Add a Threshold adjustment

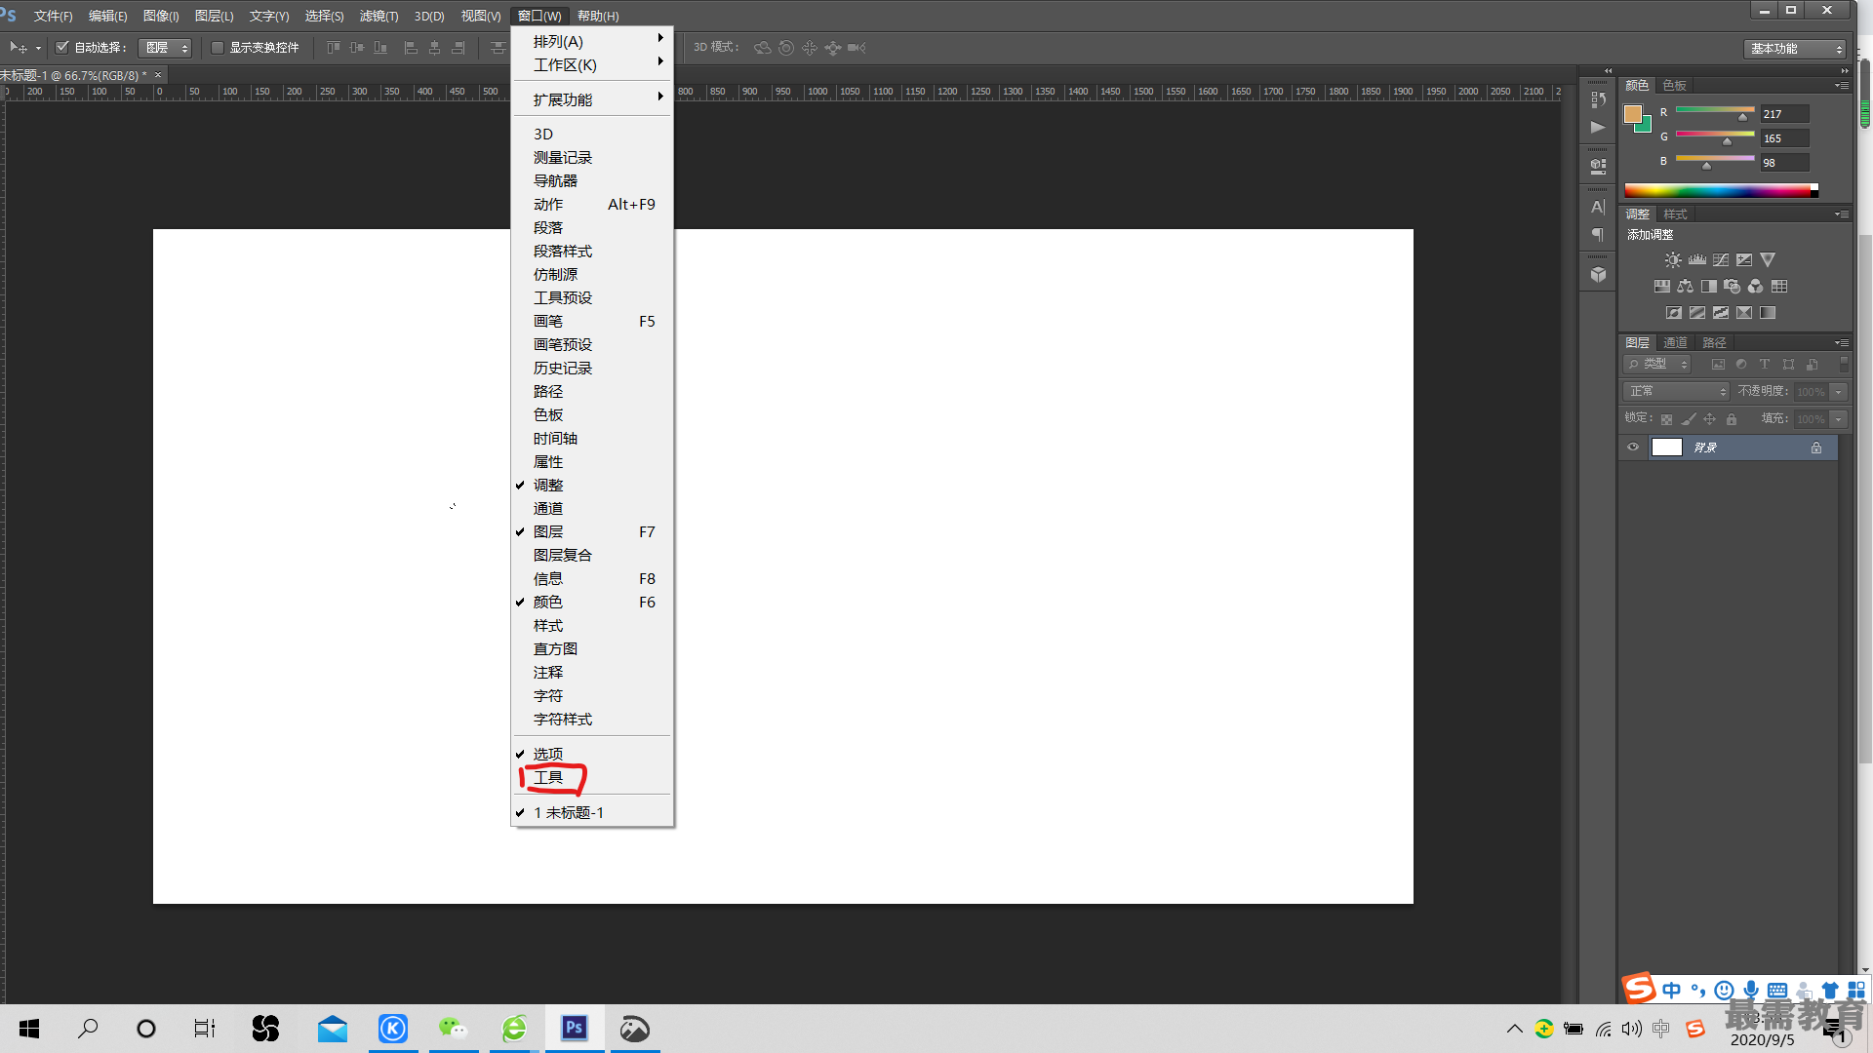click(1721, 313)
